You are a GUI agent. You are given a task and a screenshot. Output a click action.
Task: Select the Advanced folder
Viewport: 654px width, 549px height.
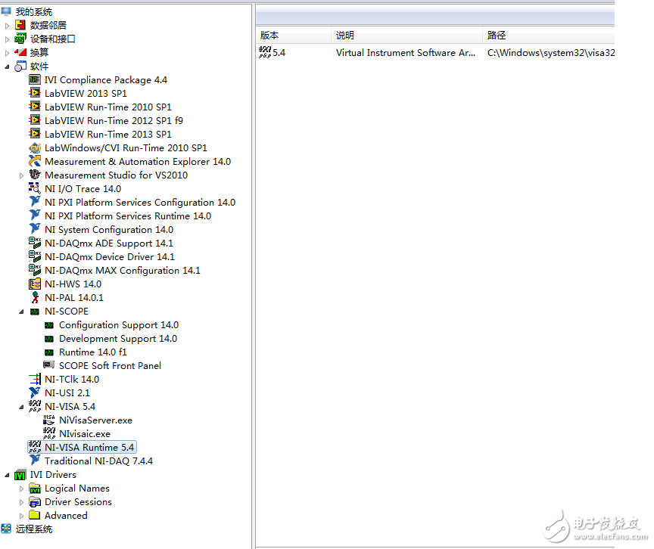click(66, 515)
